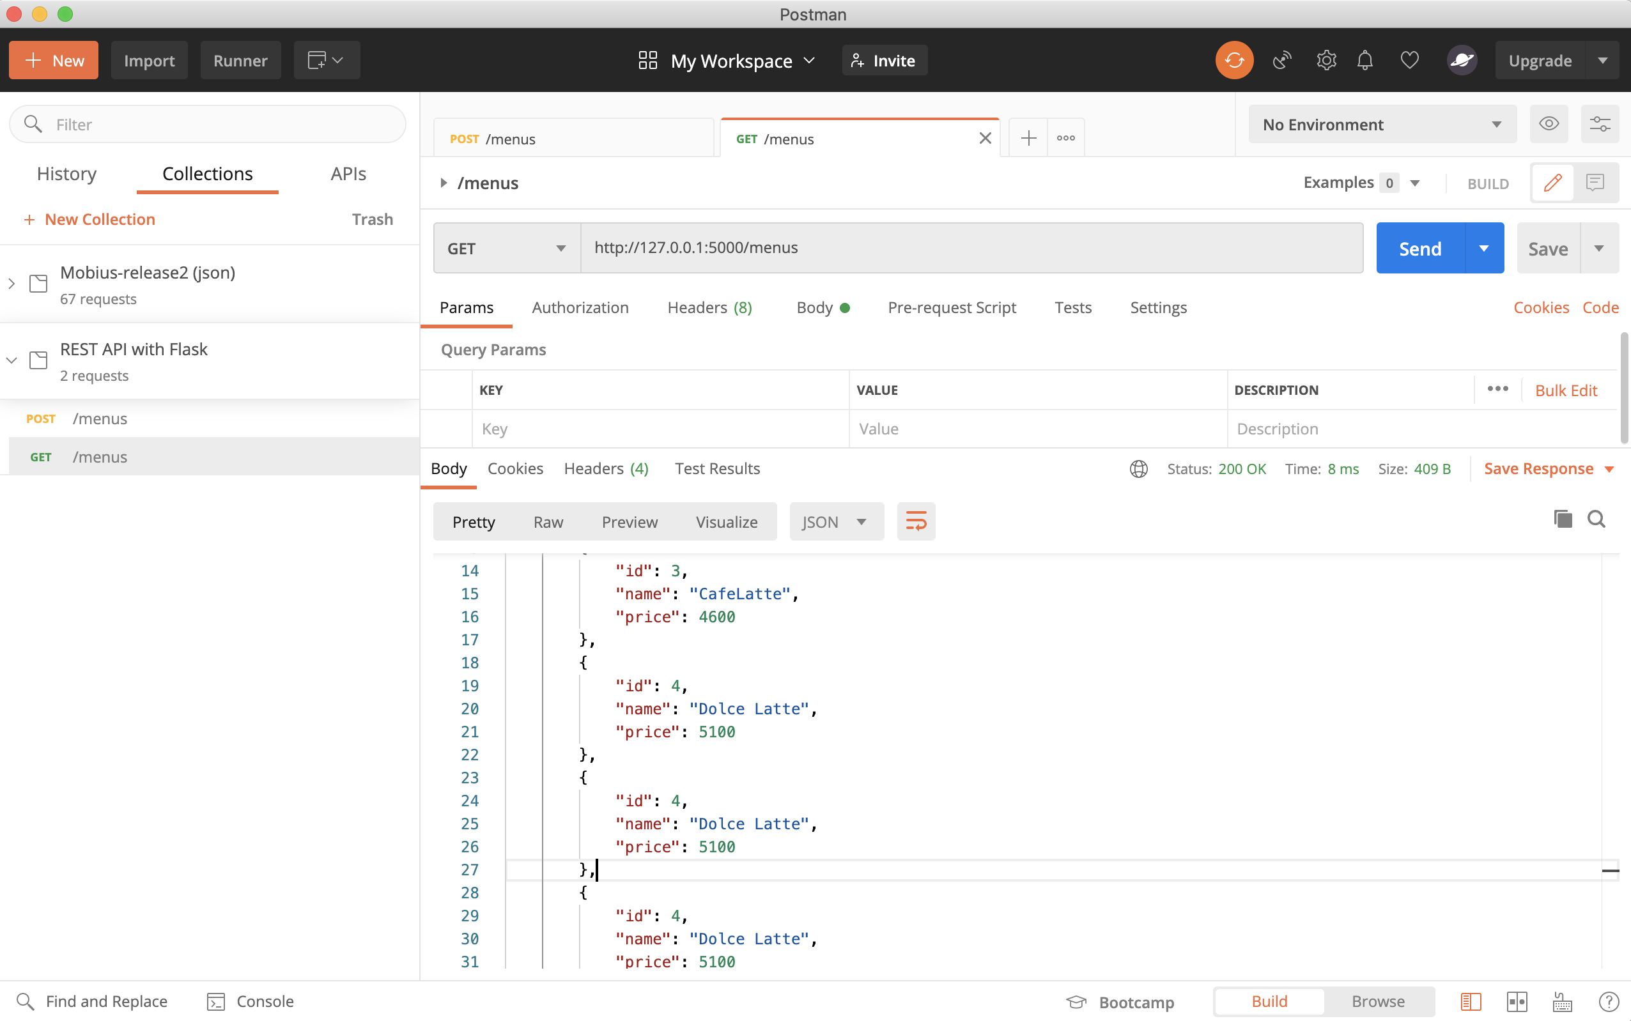Open the settings gear icon

click(x=1326, y=60)
